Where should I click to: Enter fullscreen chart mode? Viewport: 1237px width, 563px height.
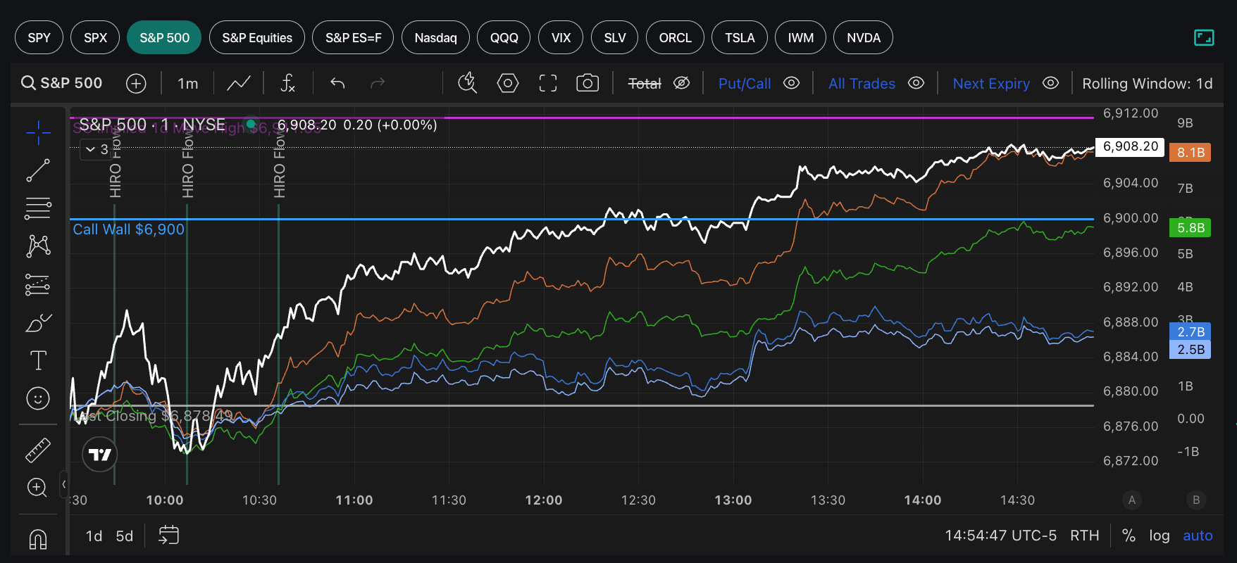[548, 84]
